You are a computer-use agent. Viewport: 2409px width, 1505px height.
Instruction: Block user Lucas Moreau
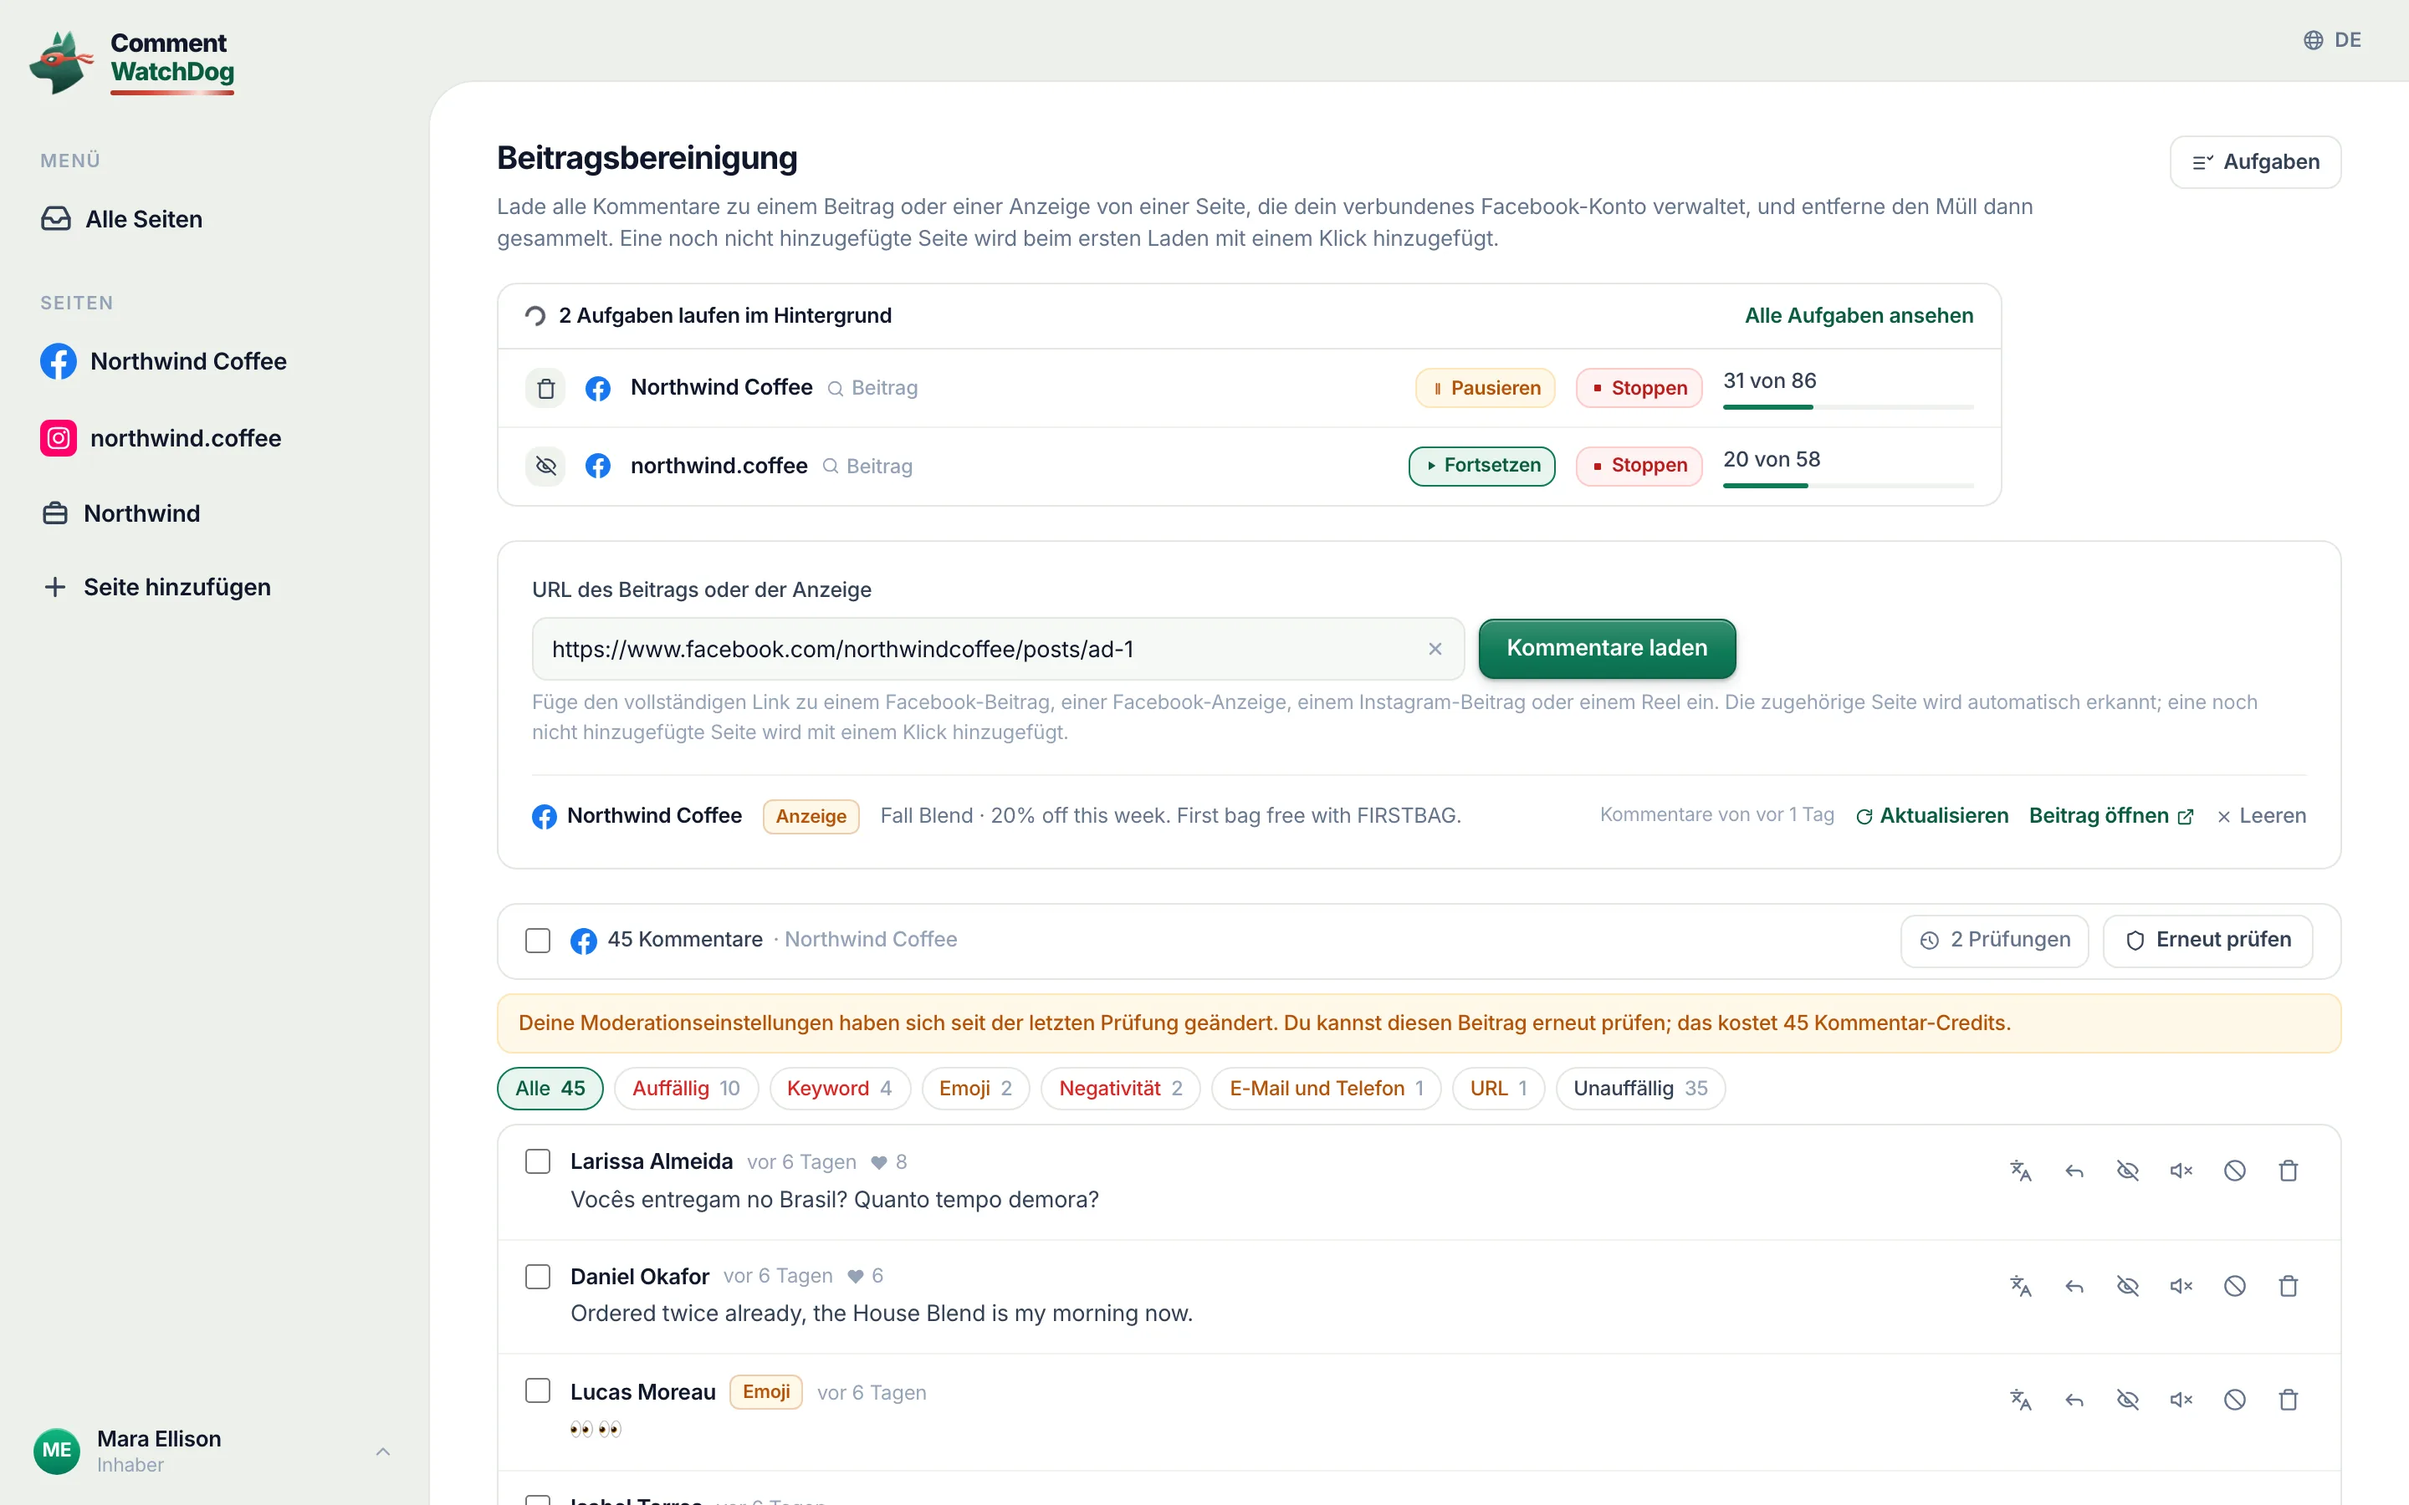2235,1400
